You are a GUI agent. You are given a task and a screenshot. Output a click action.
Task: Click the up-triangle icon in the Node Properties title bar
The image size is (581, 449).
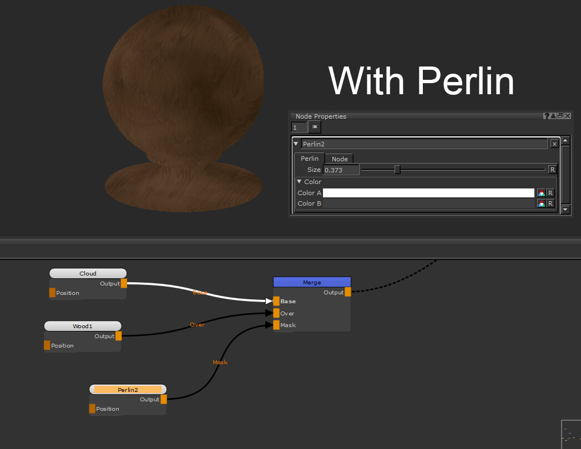tap(553, 116)
